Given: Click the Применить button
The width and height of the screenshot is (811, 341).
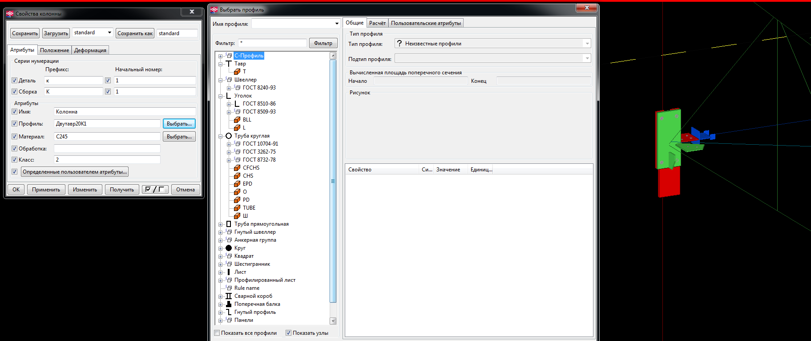Looking at the screenshot, I should (46, 190).
